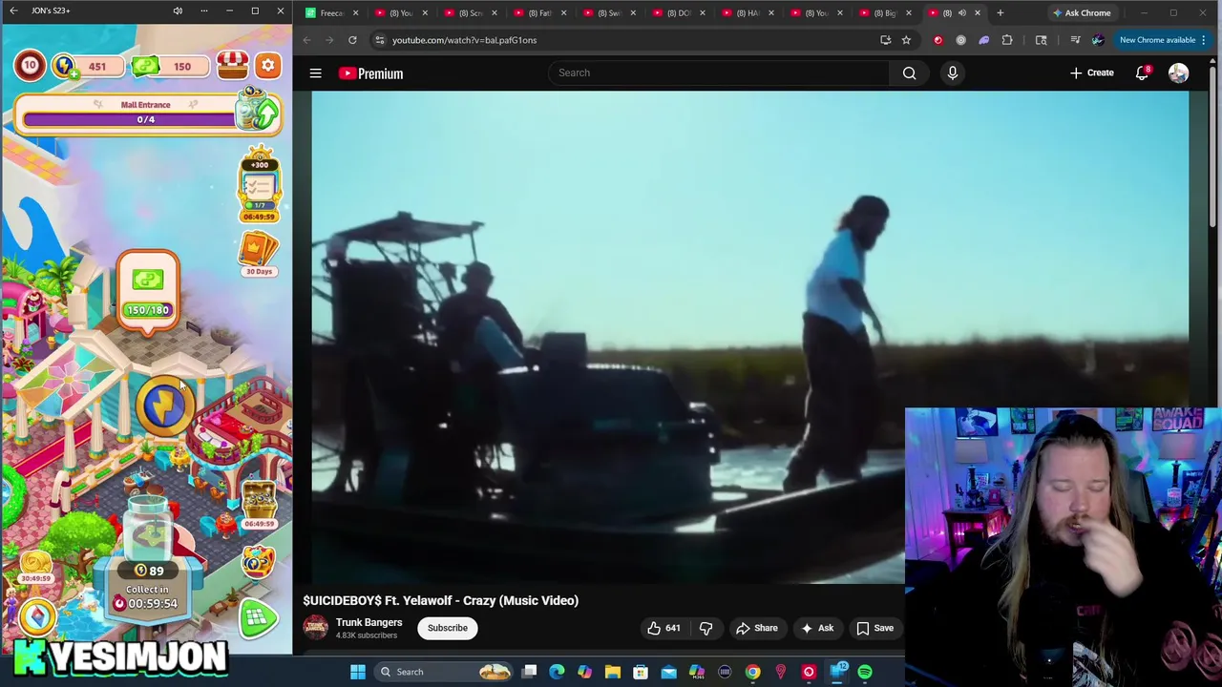Open Trunk Bangers channel name link
The image size is (1222, 687).
click(x=369, y=622)
